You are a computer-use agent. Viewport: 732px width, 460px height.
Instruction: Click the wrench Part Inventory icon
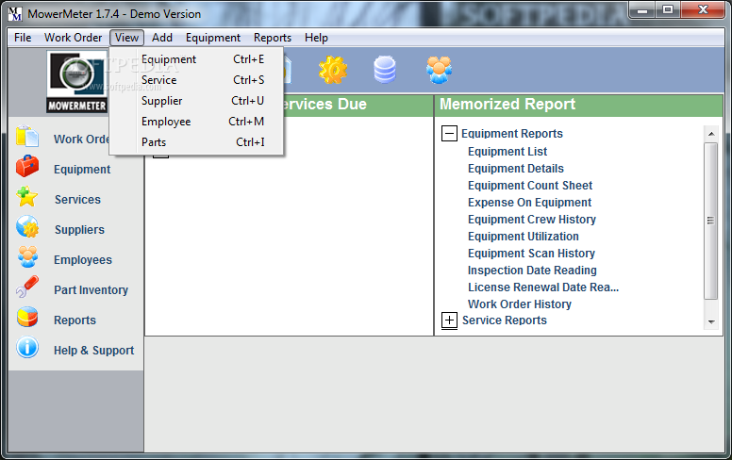click(27, 287)
